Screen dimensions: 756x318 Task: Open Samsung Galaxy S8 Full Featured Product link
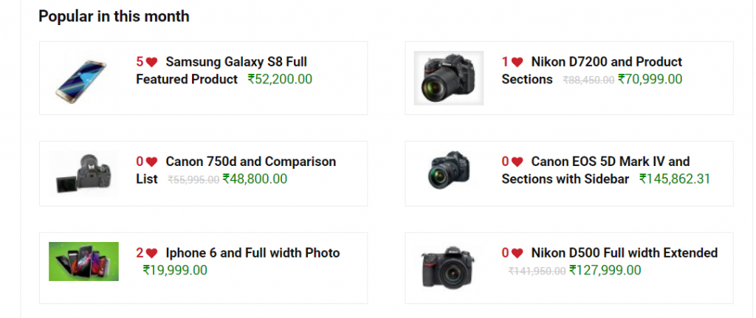point(236,62)
